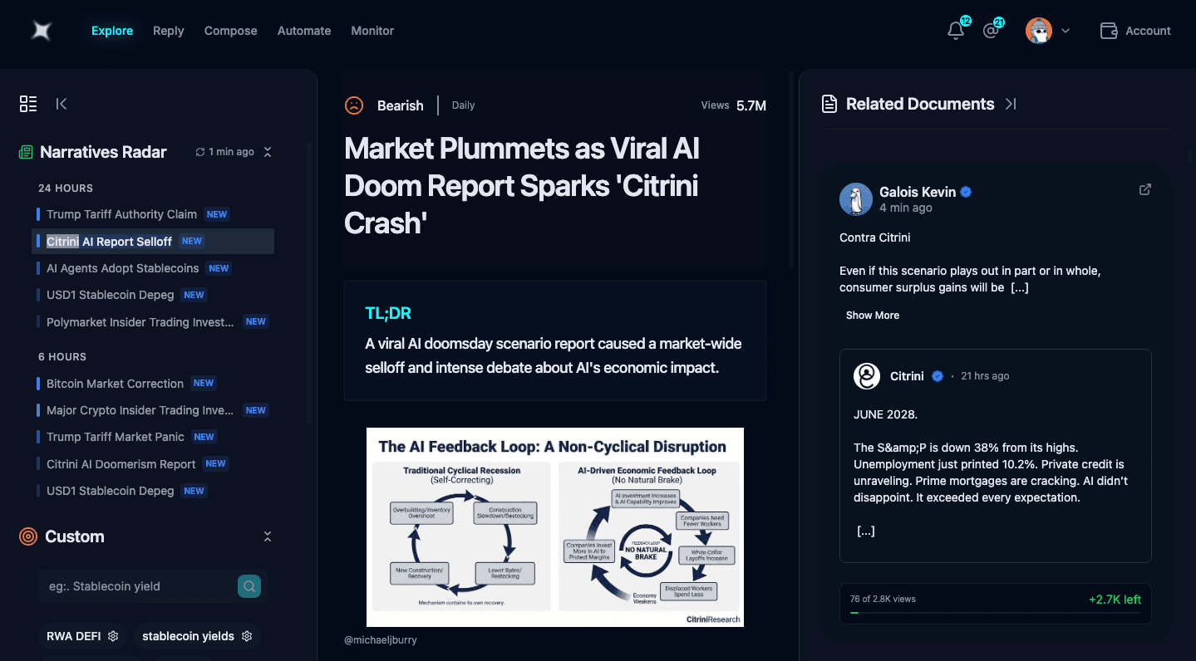Collapse the left sidebar panel
The width and height of the screenshot is (1196, 661).
62,104
